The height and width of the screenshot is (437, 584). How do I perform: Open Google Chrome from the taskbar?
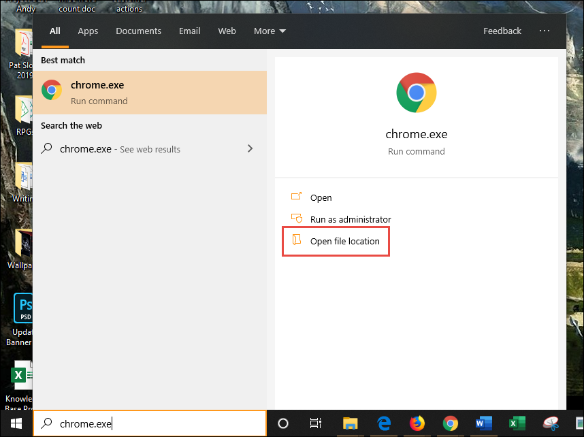(x=451, y=423)
